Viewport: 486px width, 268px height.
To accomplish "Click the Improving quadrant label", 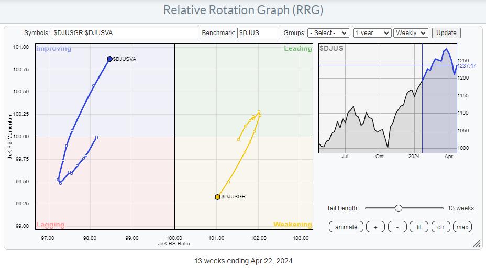I will tap(53, 49).
